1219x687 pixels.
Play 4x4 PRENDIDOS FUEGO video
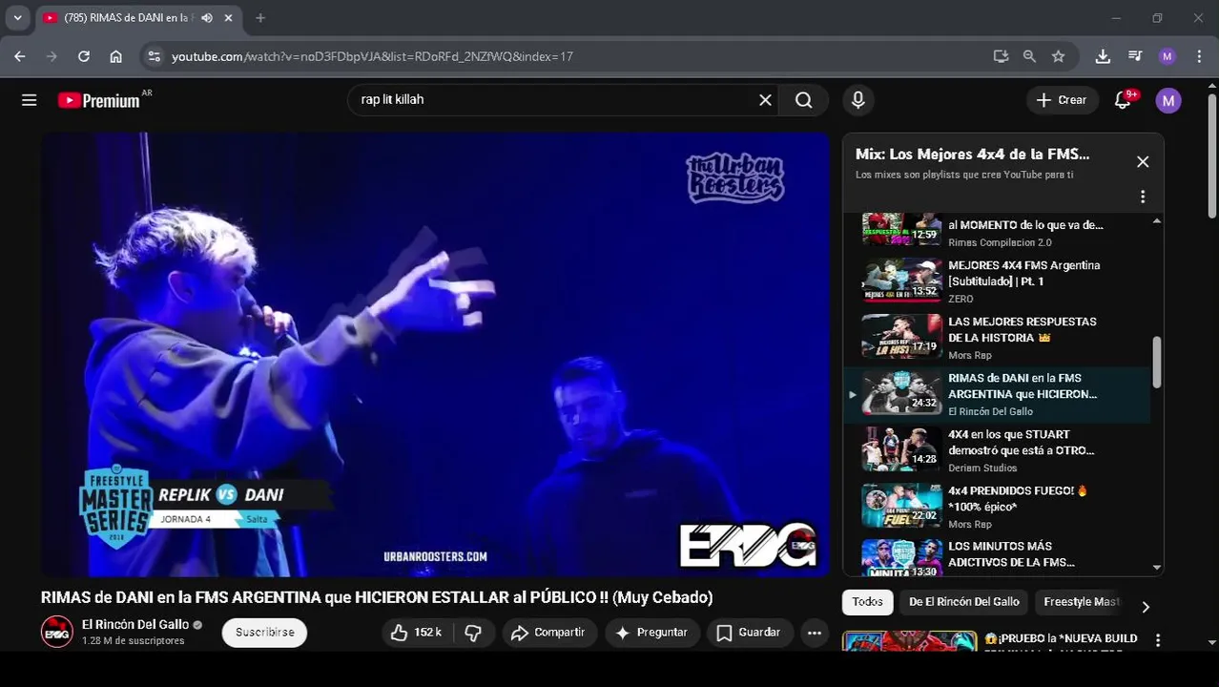click(x=997, y=507)
